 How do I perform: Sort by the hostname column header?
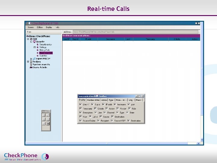111,39
